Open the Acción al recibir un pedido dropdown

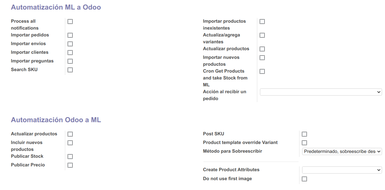coord(321,92)
